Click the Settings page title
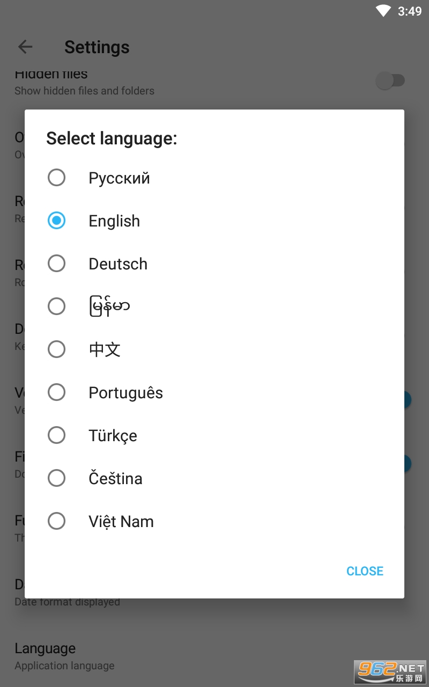 (97, 47)
